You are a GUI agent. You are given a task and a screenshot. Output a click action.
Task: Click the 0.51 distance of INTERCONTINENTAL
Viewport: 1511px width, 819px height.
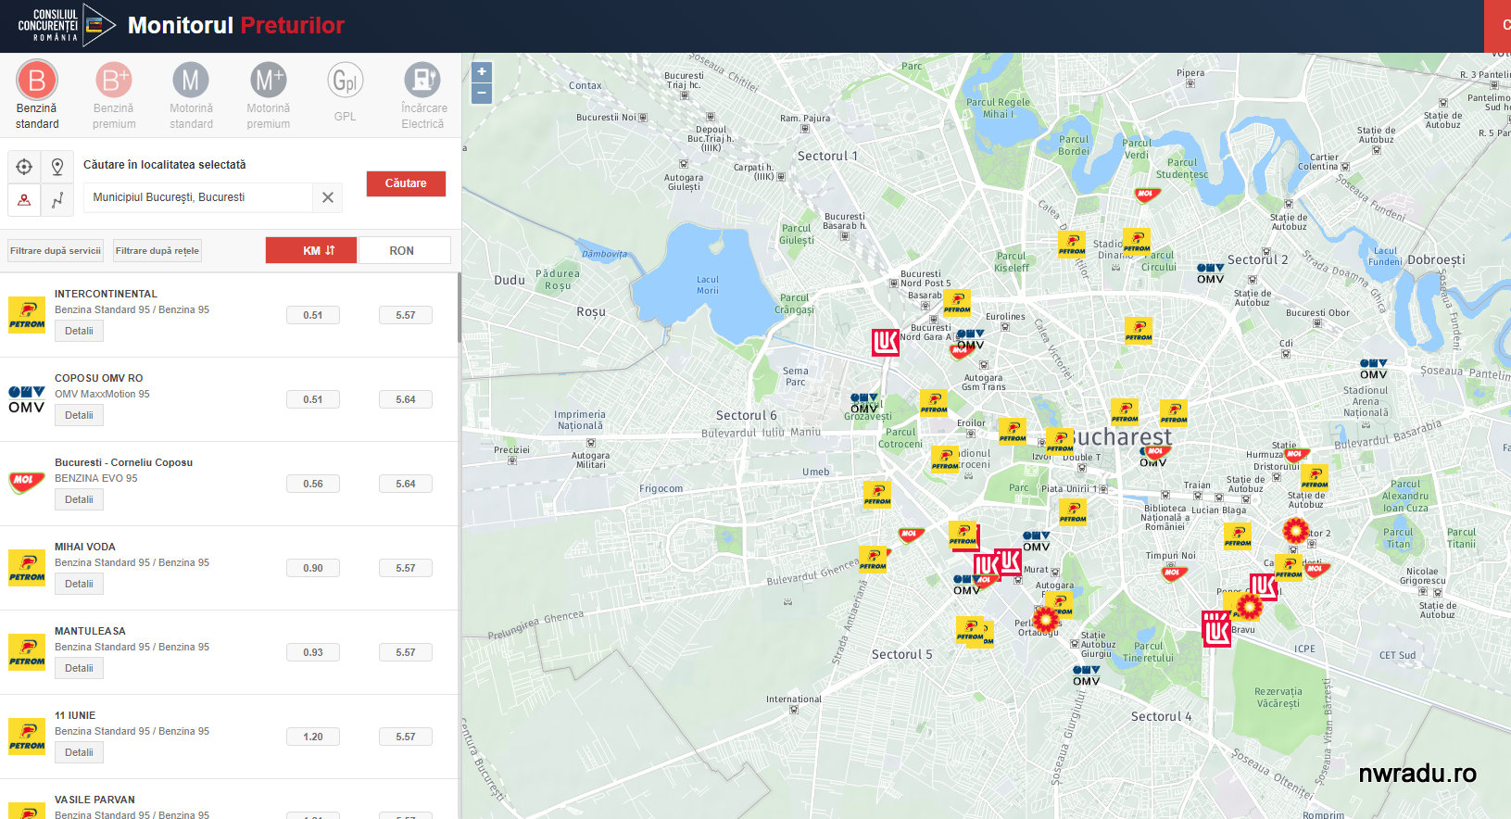coord(313,315)
